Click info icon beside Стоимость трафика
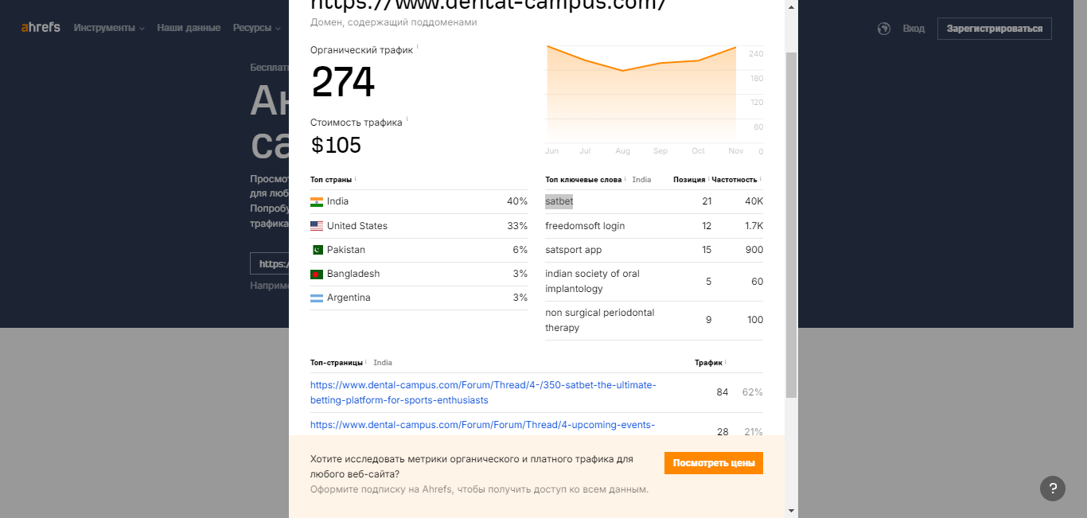Screen dimensions: 1087x518 point(407,120)
